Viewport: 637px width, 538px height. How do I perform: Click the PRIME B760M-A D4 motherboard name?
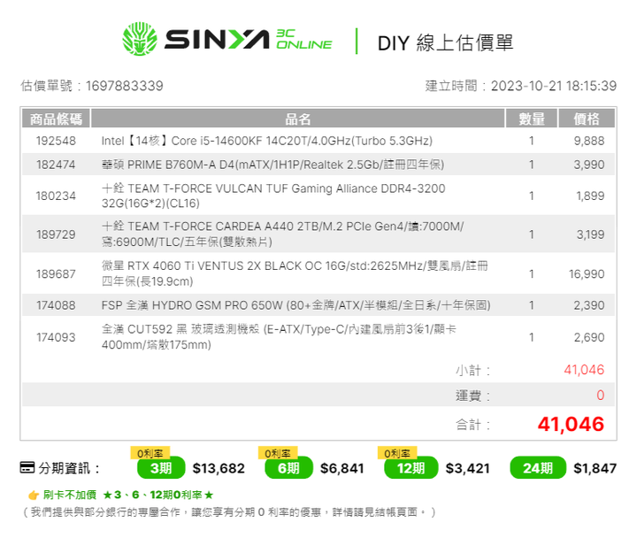click(x=272, y=165)
